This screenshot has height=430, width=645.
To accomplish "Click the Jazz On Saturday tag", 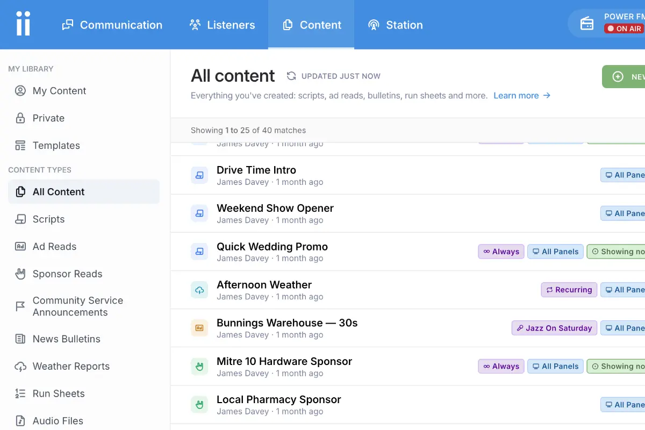I will (x=554, y=328).
